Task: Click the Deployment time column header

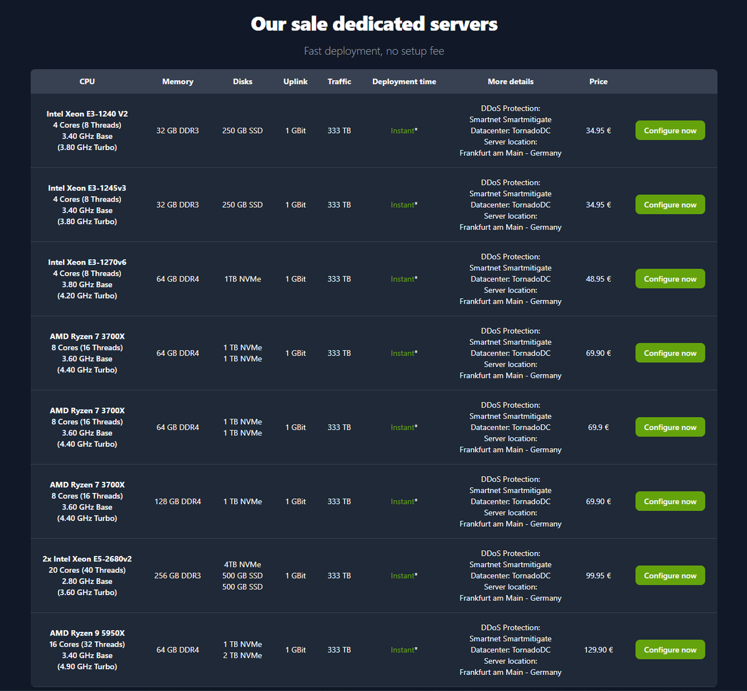Action: click(x=404, y=82)
